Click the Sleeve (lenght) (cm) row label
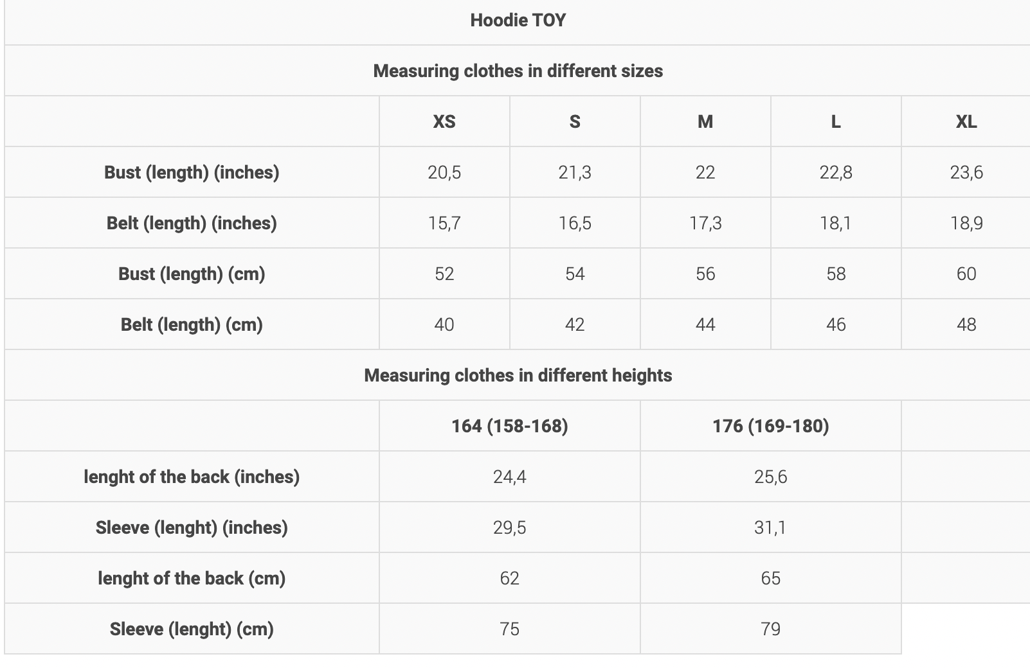 [192, 629]
